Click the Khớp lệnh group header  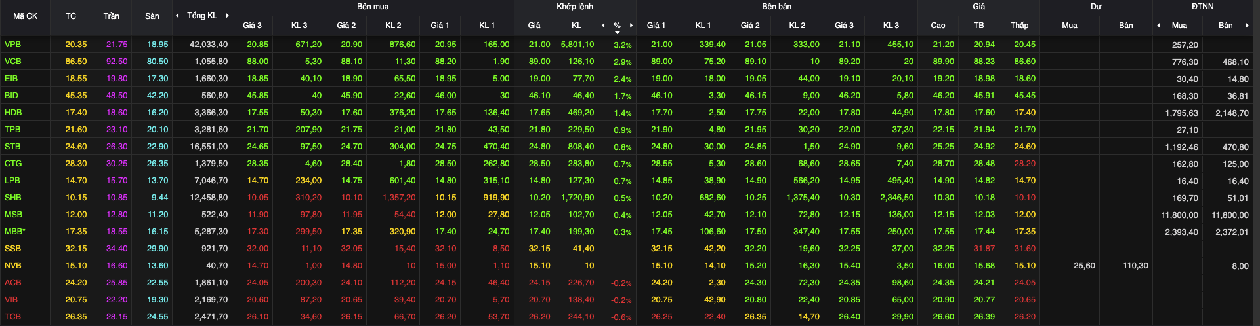(x=575, y=7)
